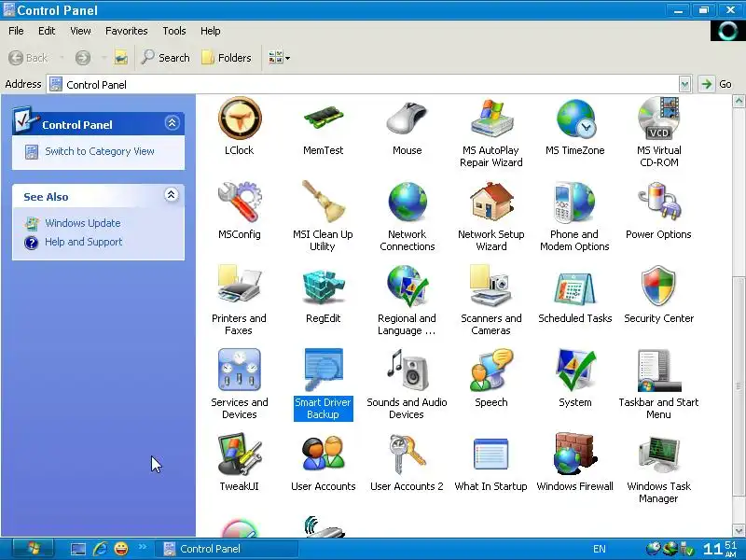Image resolution: width=746 pixels, height=560 pixels.
Task: Open the Help menu
Action: 211,31
